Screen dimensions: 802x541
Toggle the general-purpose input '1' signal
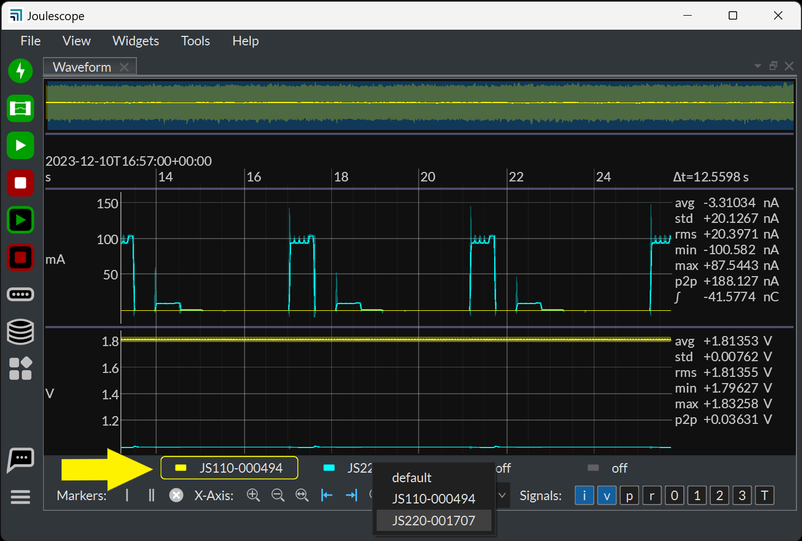coord(697,496)
